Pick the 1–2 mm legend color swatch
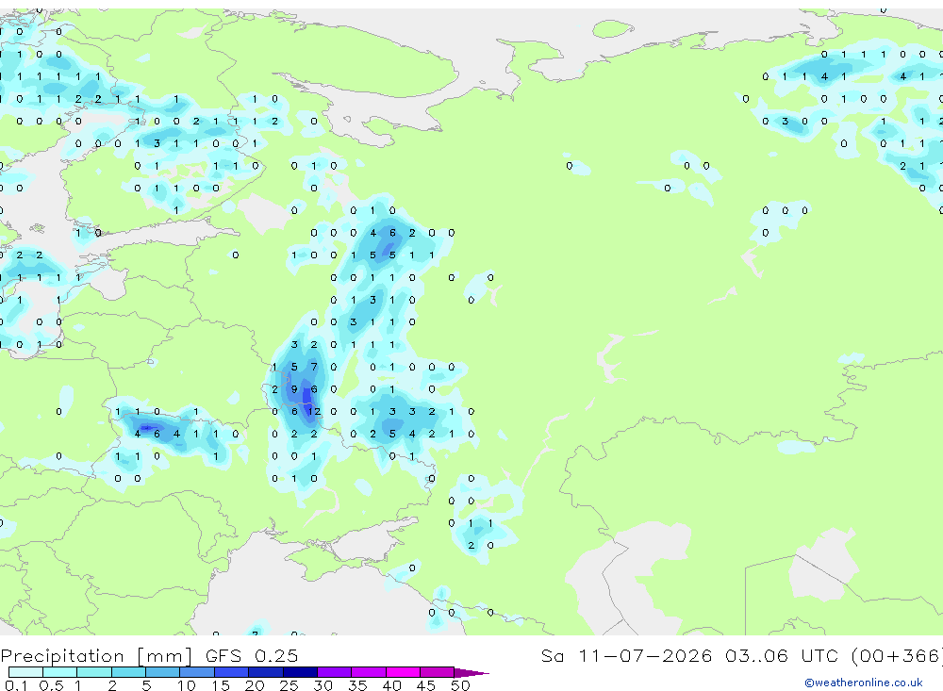 click(94, 672)
